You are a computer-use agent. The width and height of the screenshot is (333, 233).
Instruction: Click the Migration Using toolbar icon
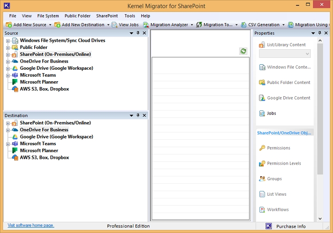[x=290, y=25]
